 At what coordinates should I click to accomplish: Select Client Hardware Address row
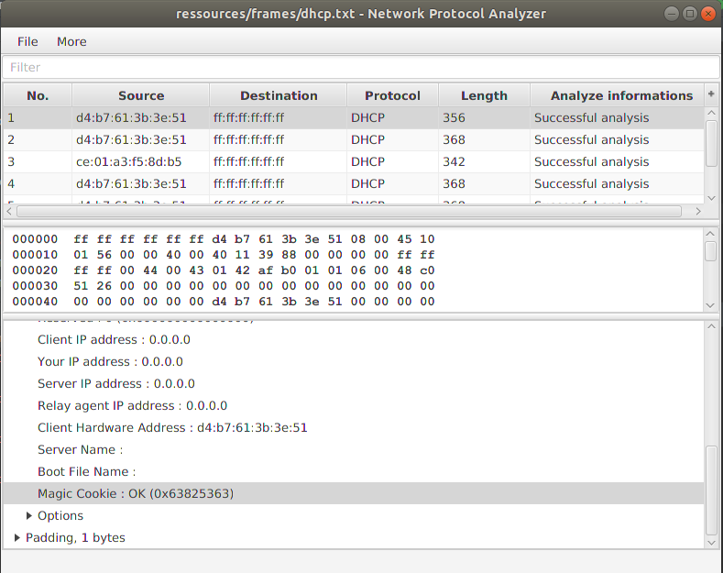354,427
